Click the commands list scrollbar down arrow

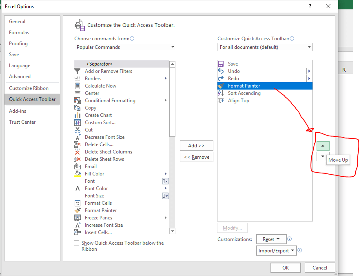pyautogui.click(x=172, y=231)
